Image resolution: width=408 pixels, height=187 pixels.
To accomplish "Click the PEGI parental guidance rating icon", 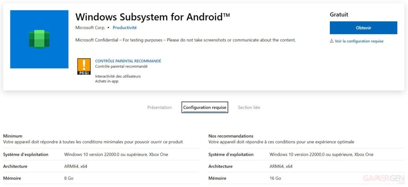I will 84,66.
